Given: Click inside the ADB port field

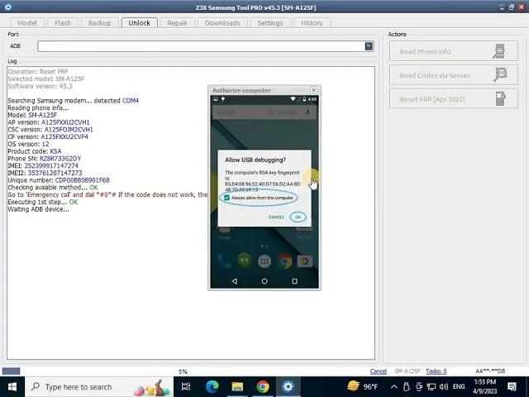Looking at the screenshot, I should tap(201, 46).
